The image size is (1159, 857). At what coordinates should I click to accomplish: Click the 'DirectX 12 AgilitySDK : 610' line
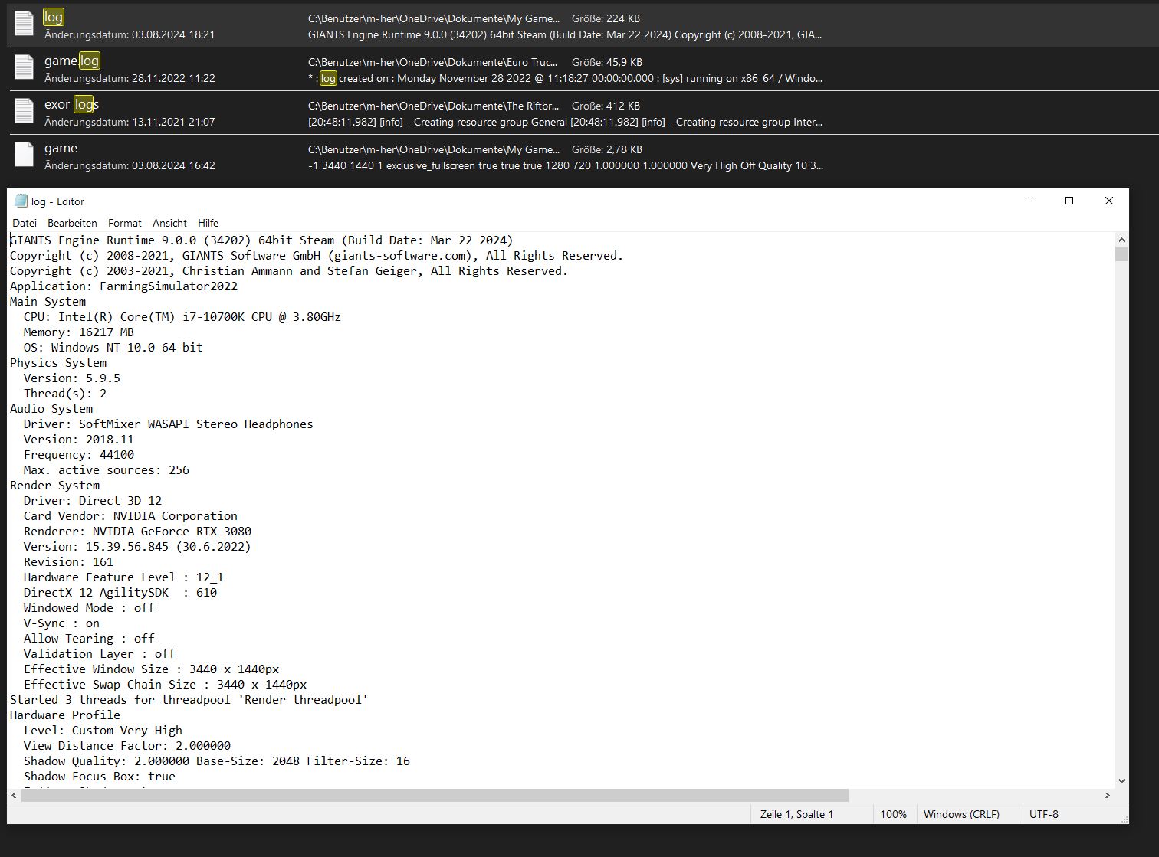pyautogui.click(x=120, y=592)
